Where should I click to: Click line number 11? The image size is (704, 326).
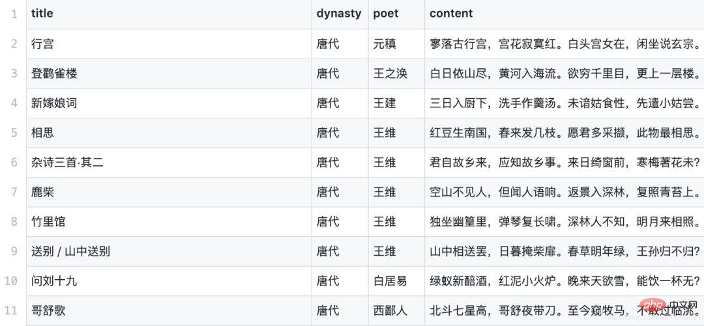[11, 310]
